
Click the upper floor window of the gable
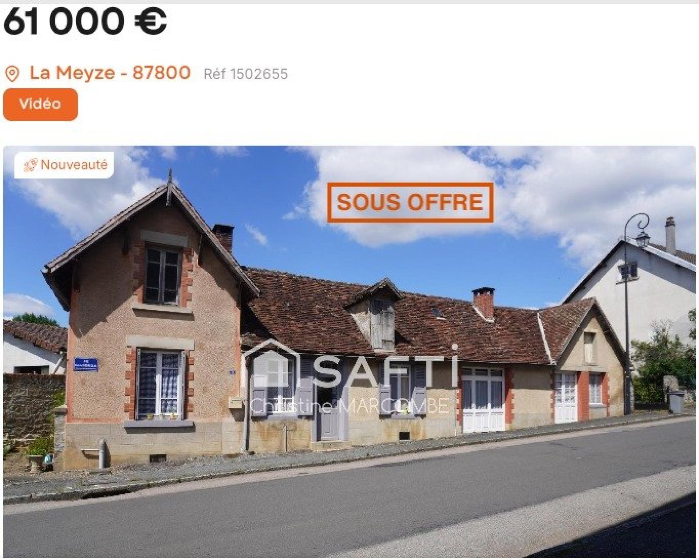[x=162, y=275]
